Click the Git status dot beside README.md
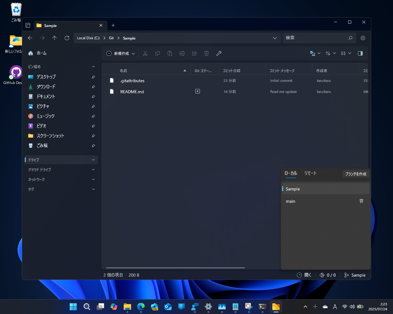393x314 pixels. [197, 91]
